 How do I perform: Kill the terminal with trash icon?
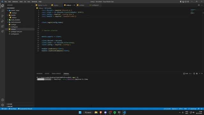[x=197, y=73]
